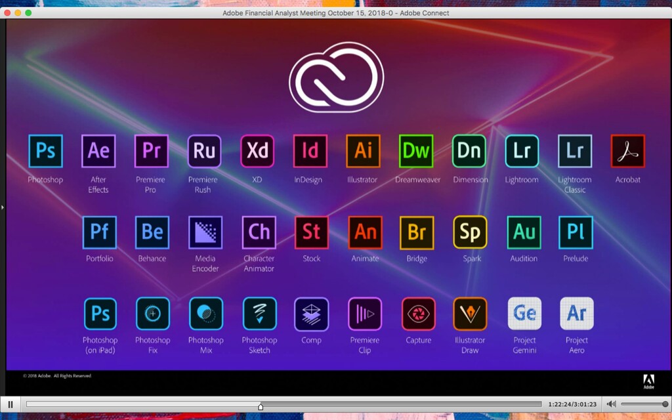Click the Lightroom Classic icon
This screenshot has width=672, height=420.
(575, 151)
